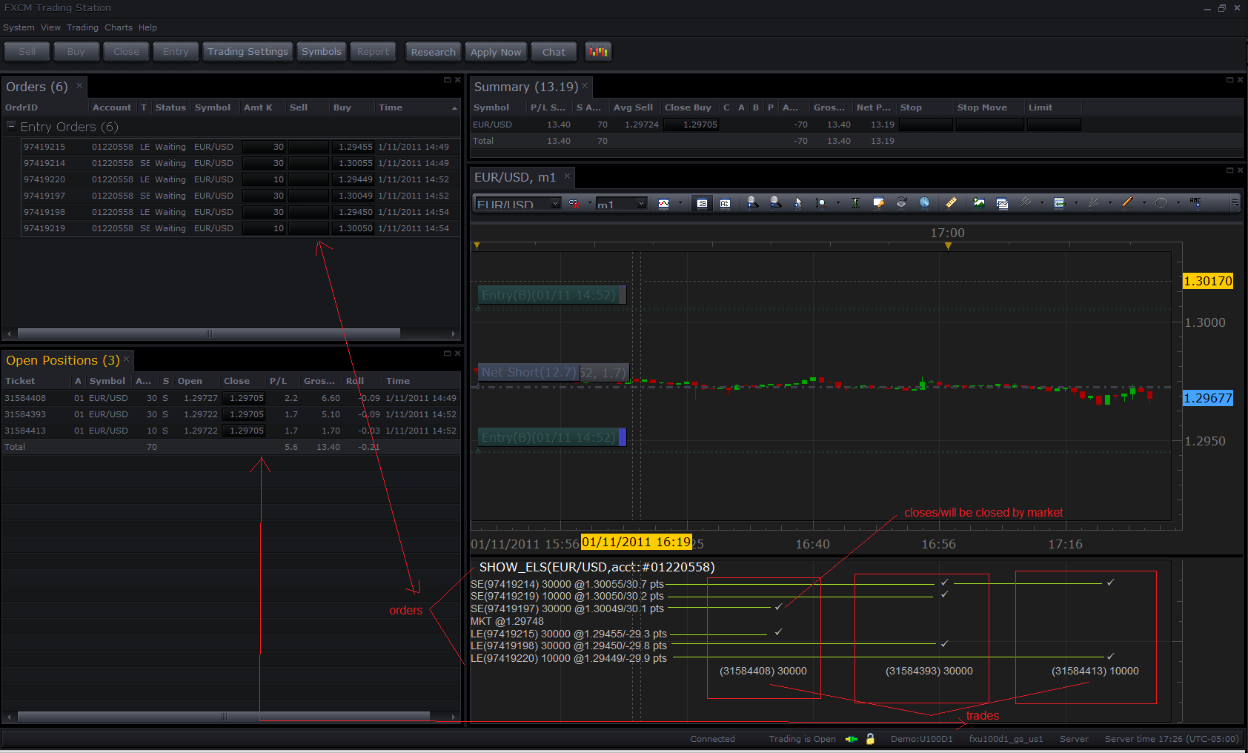Click the padlock icon in status bar

pyautogui.click(x=870, y=739)
